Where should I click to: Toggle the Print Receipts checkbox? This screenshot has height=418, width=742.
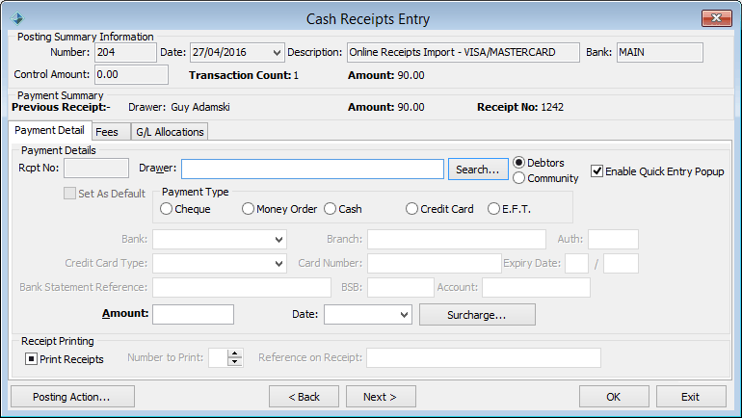tap(31, 359)
